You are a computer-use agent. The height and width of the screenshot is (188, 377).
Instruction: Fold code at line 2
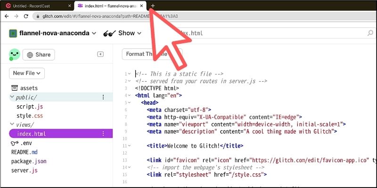coord(129,81)
